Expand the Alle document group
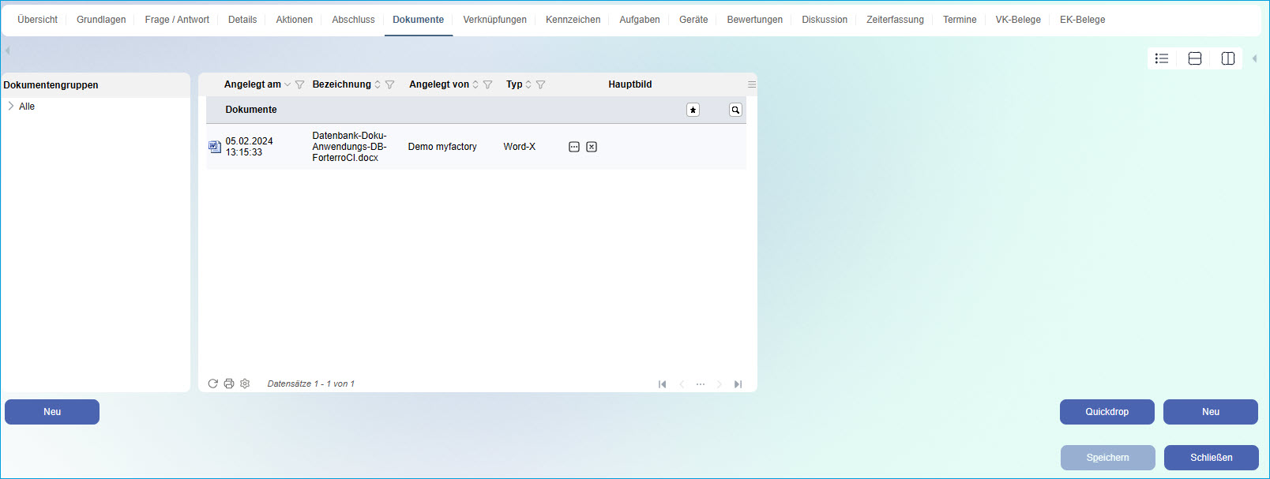The height and width of the screenshot is (479, 1270). coord(11,106)
